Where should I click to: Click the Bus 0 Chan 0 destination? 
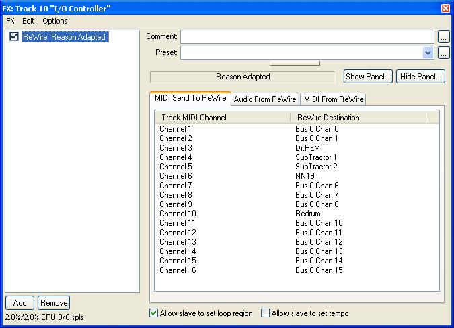(x=317, y=129)
